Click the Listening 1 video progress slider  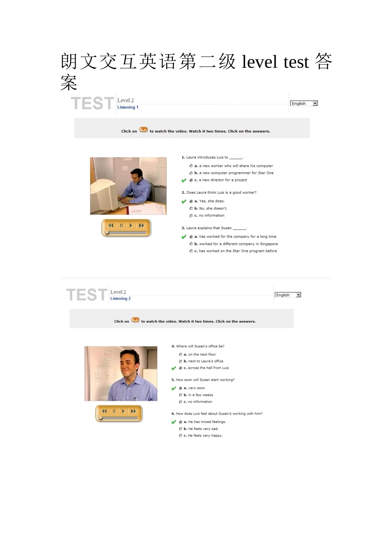point(126,233)
